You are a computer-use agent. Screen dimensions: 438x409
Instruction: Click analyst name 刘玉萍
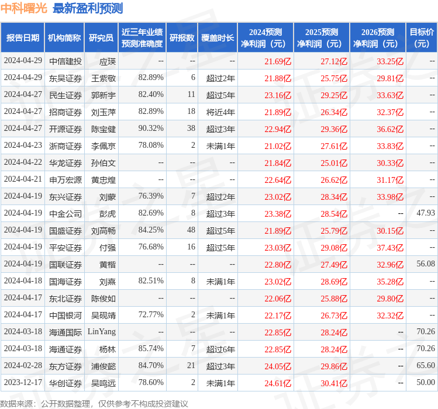[x=104, y=112]
